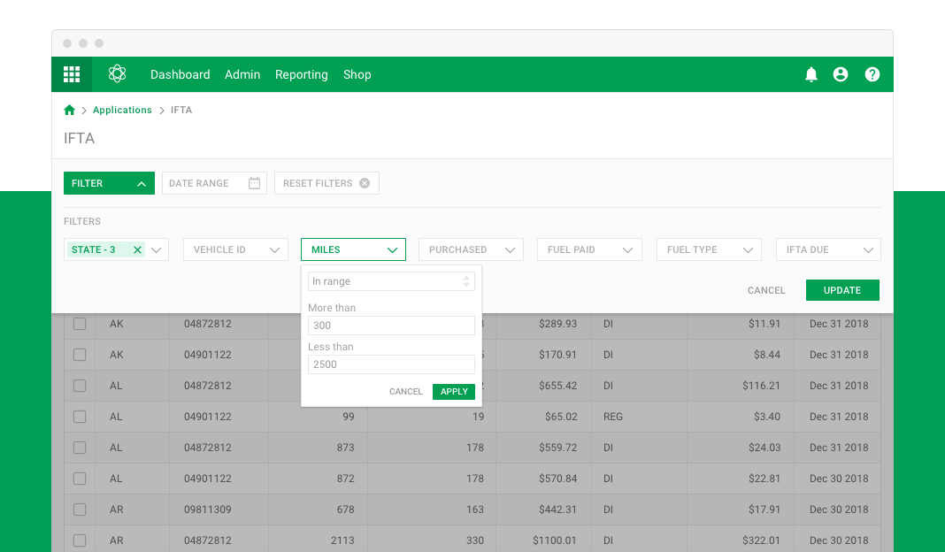Click the IFTA page title
Image resolution: width=945 pixels, height=552 pixels.
pos(79,139)
